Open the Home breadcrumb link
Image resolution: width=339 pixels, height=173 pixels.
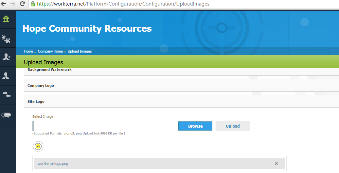tap(28, 51)
